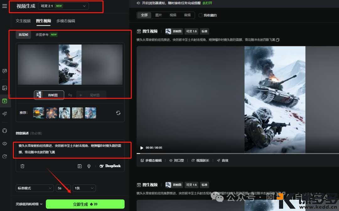Switch to 多图参考 mode
This screenshot has width=339, height=211.
coord(46,34)
